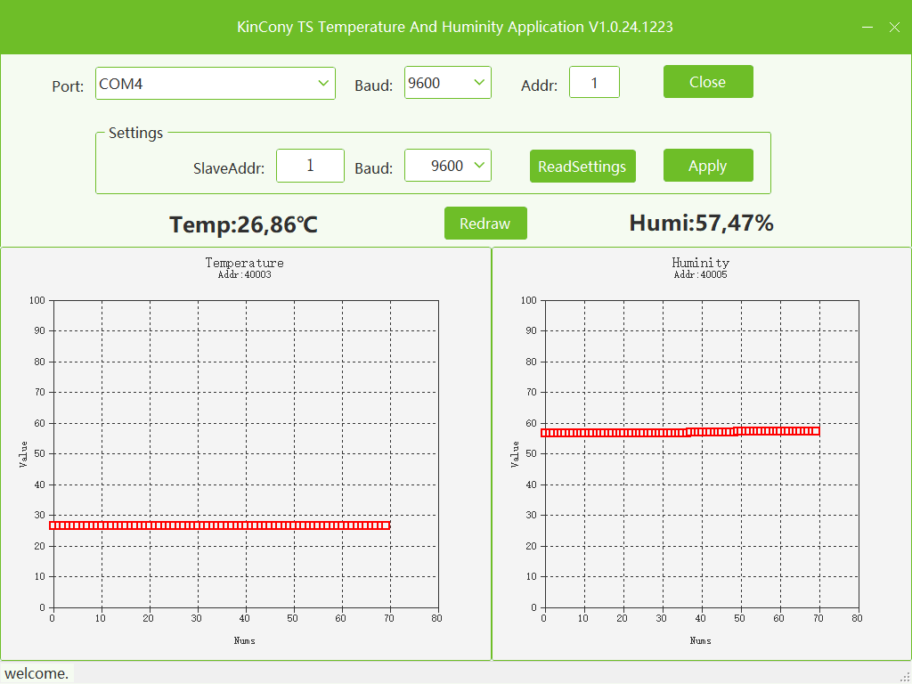Expand the Baud dropdown inside Settings group
912x684 pixels.
(447, 166)
